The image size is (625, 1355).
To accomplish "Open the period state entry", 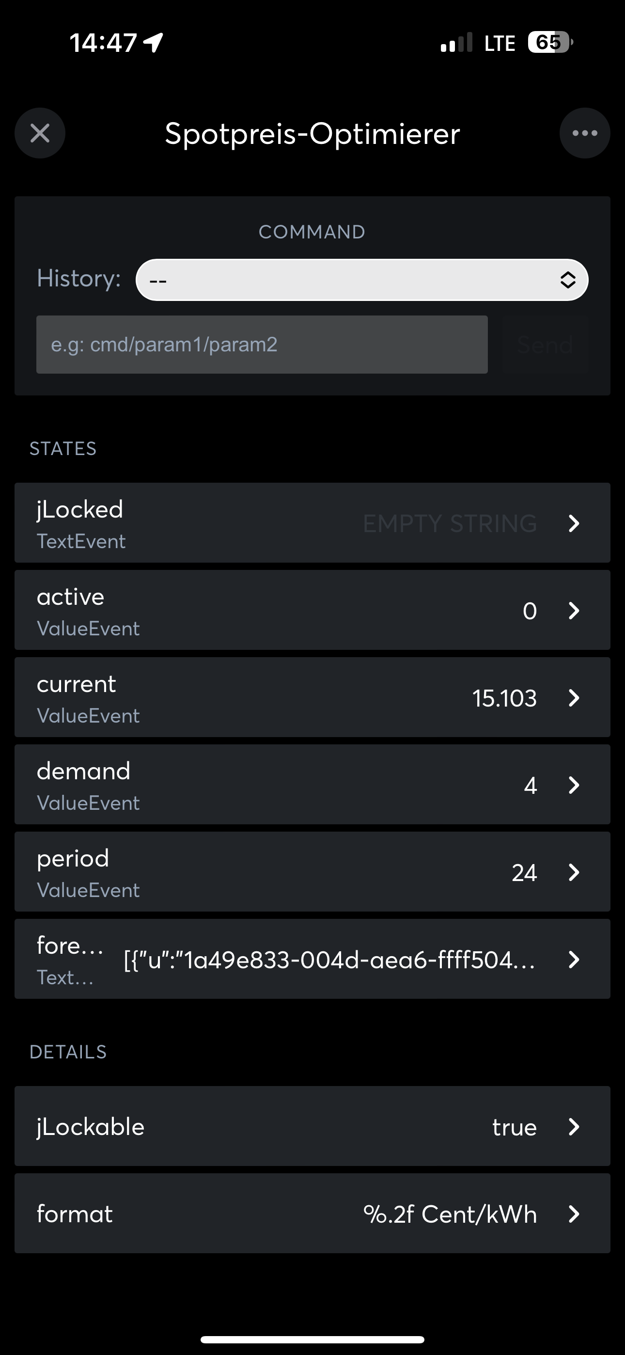I will coord(210,873).
